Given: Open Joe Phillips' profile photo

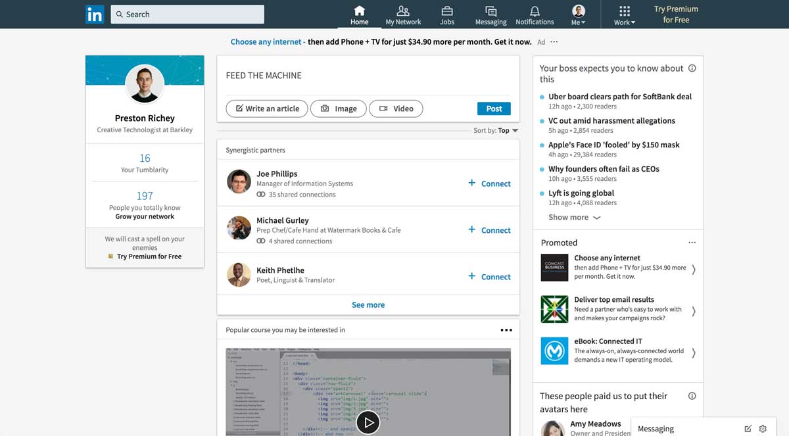Looking at the screenshot, I should pyautogui.click(x=239, y=182).
